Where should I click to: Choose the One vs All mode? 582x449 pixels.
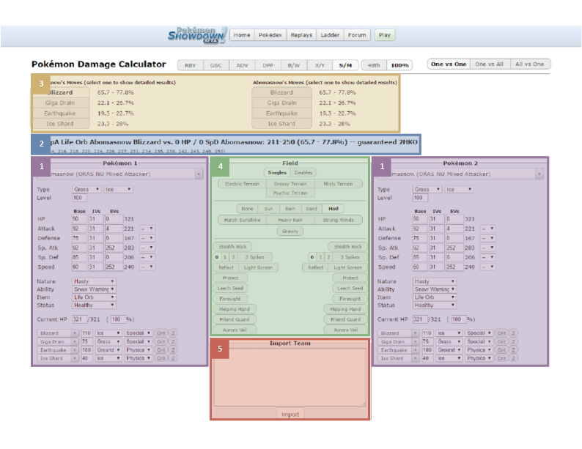coord(490,64)
